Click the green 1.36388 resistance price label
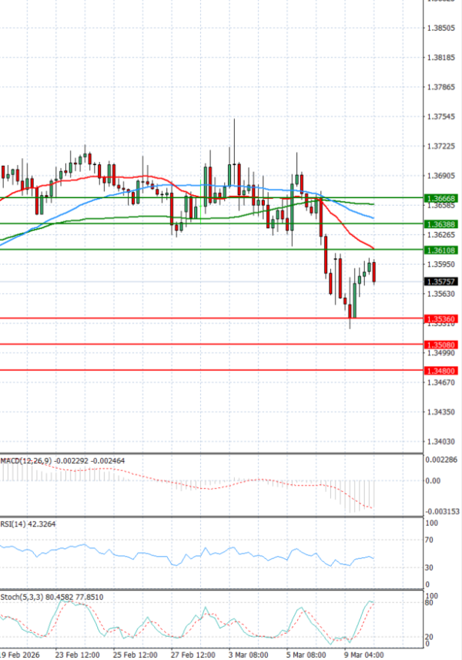Image resolution: width=462 pixels, height=660 pixels. coord(441,224)
